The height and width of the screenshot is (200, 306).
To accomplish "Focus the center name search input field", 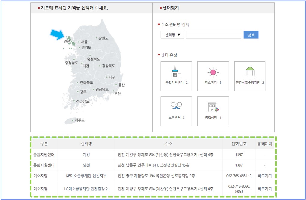I will tap(214, 35).
